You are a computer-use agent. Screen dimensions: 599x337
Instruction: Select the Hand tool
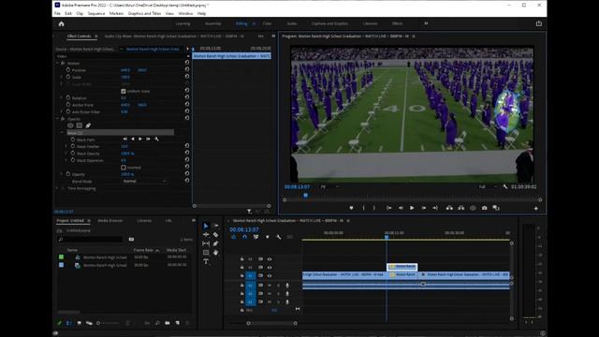pos(216,253)
